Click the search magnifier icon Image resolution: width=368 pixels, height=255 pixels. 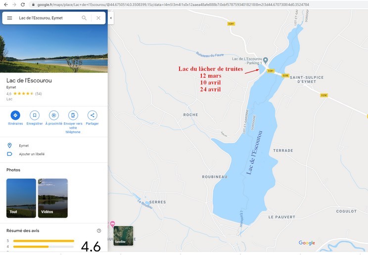pyautogui.click(x=84, y=18)
